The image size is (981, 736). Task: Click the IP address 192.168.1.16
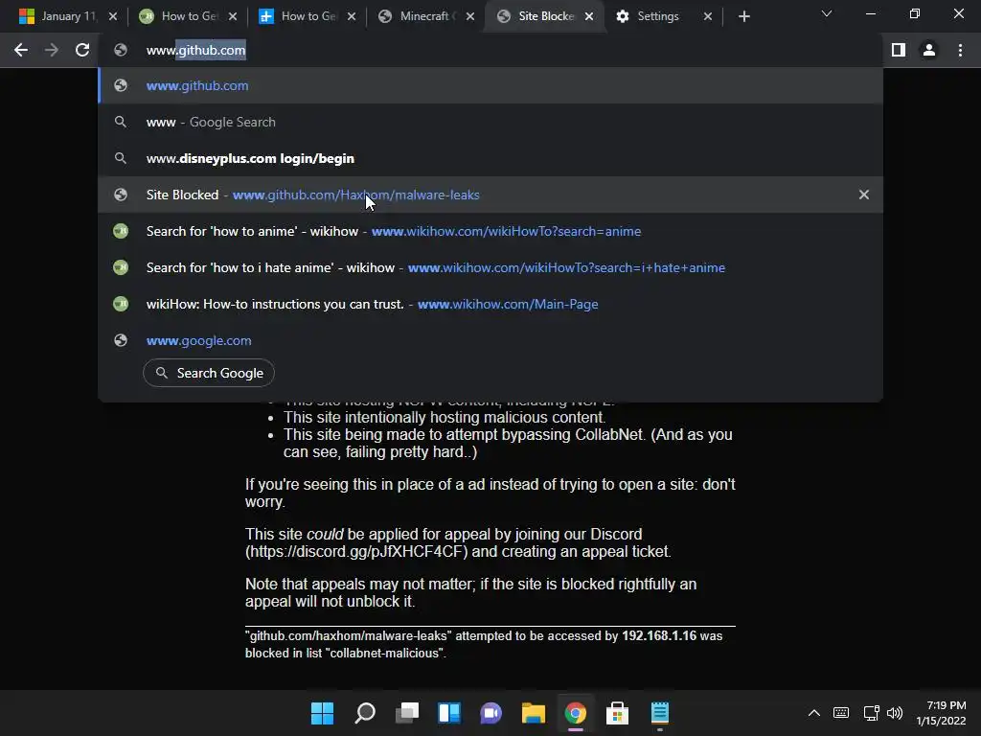(659, 636)
